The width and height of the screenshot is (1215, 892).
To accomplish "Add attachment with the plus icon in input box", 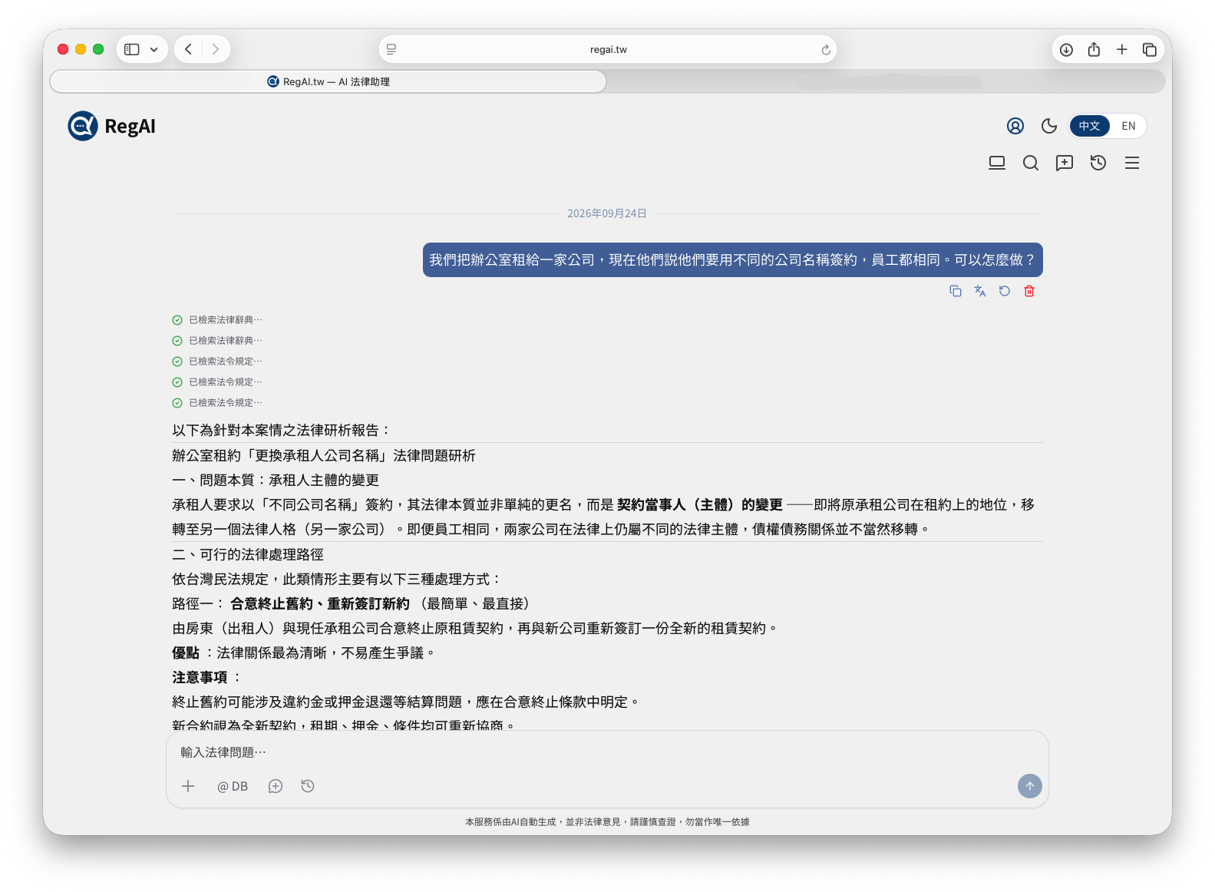I will (188, 786).
